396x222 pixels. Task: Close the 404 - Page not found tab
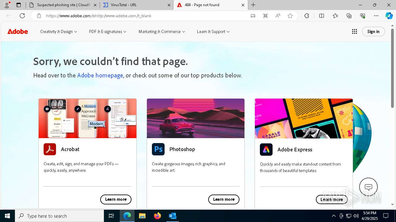[243, 5]
